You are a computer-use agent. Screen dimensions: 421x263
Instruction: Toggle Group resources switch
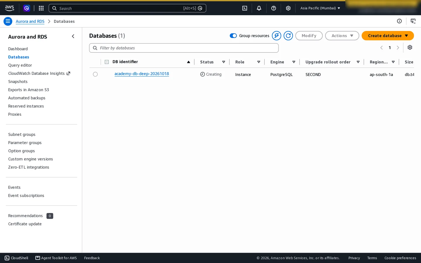click(x=233, y=36)
